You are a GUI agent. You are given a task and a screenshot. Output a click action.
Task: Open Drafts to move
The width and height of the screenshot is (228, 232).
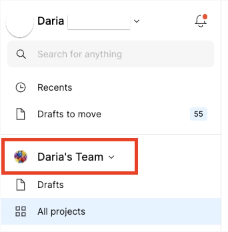click(x=111, y=114)
